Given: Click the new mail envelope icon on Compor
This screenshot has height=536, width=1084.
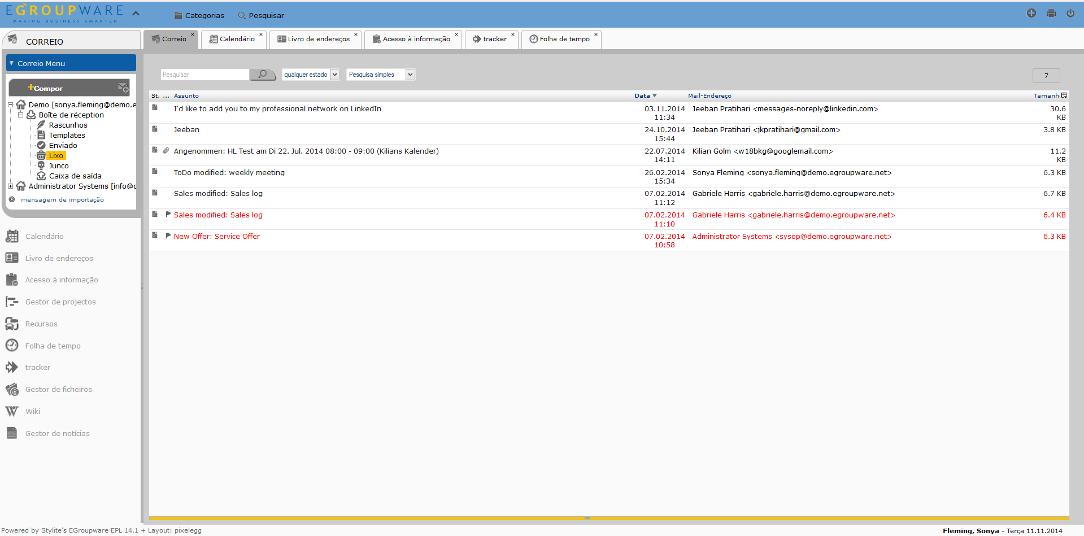Looking at the screenshot, I should 123,88.
